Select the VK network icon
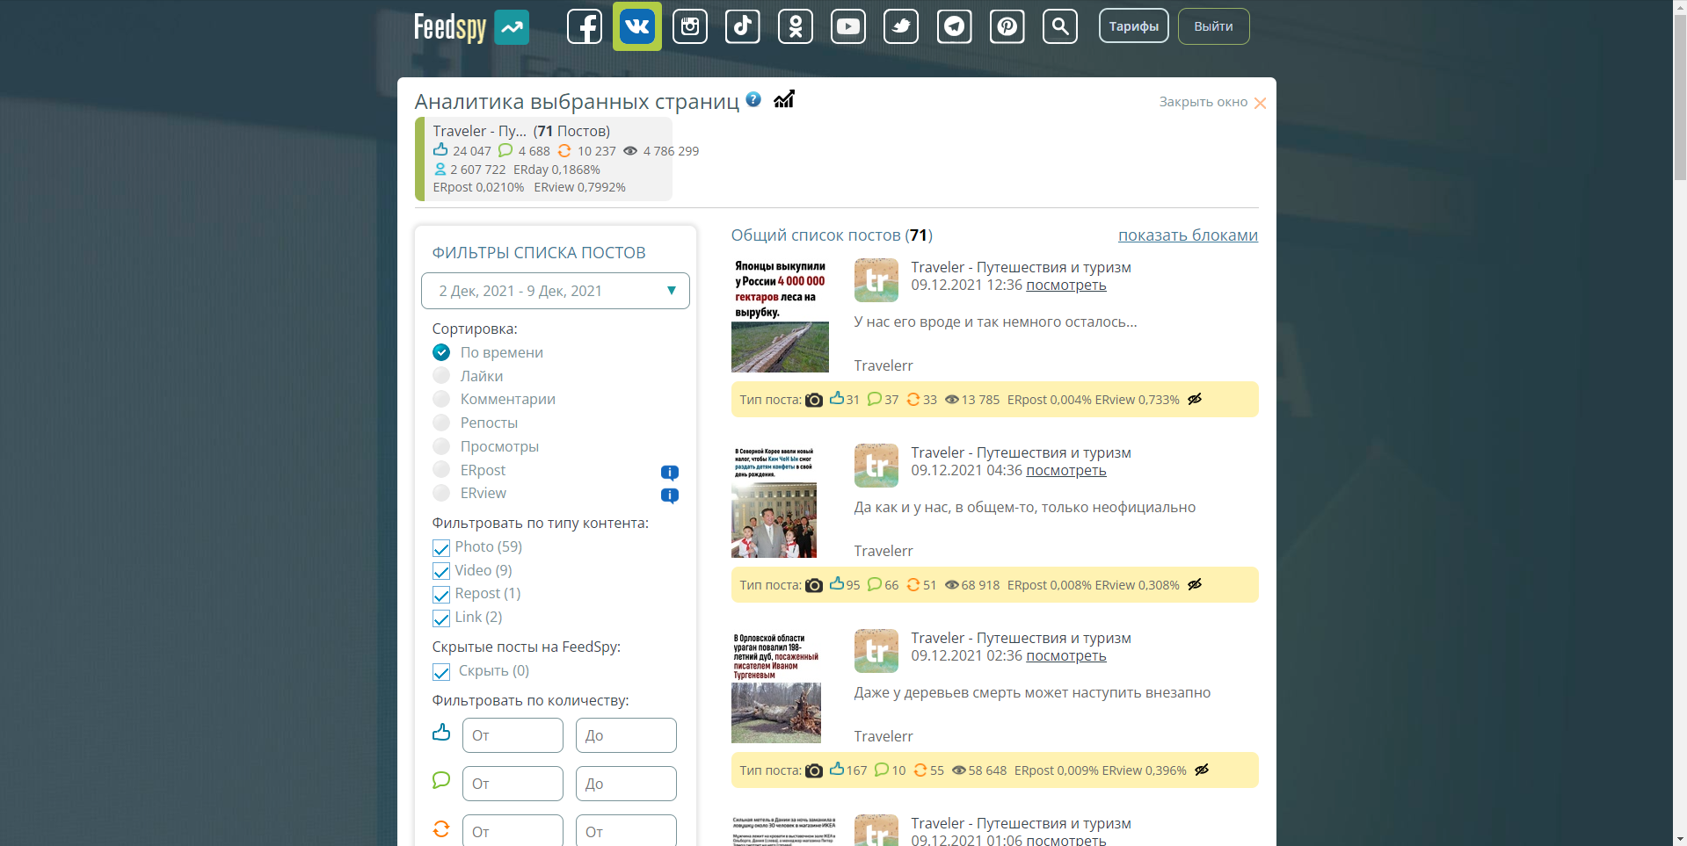Screen dimensions: 1687x846 [x=637, y=26]
